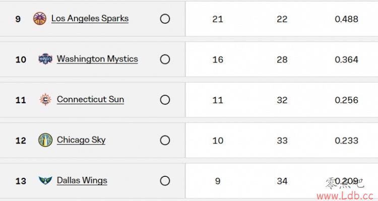This screenshot has height=201, width=378.
Task: Open the Chicago Sky team link
Action: (x=81, y=140)
